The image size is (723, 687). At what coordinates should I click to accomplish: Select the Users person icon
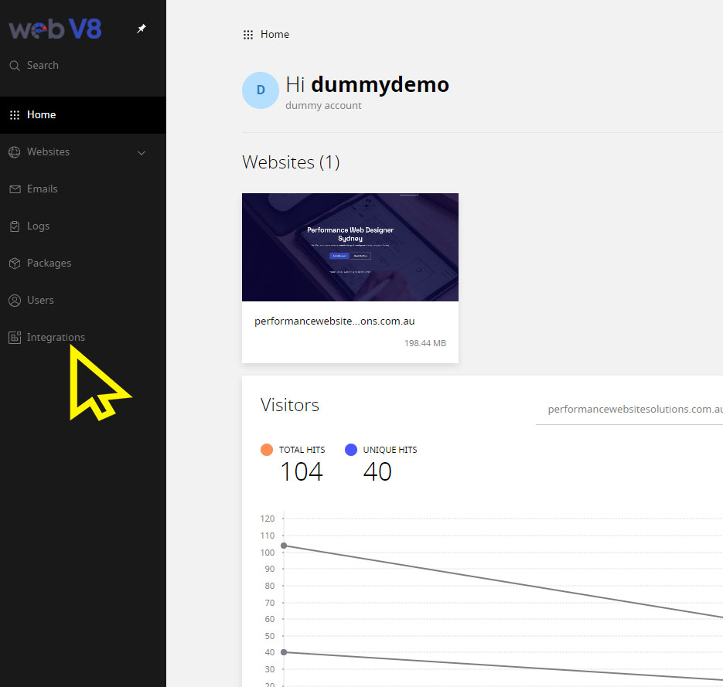click(15, 300)
